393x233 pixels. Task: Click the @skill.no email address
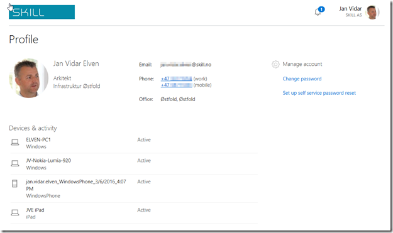[x=185, y=65]
